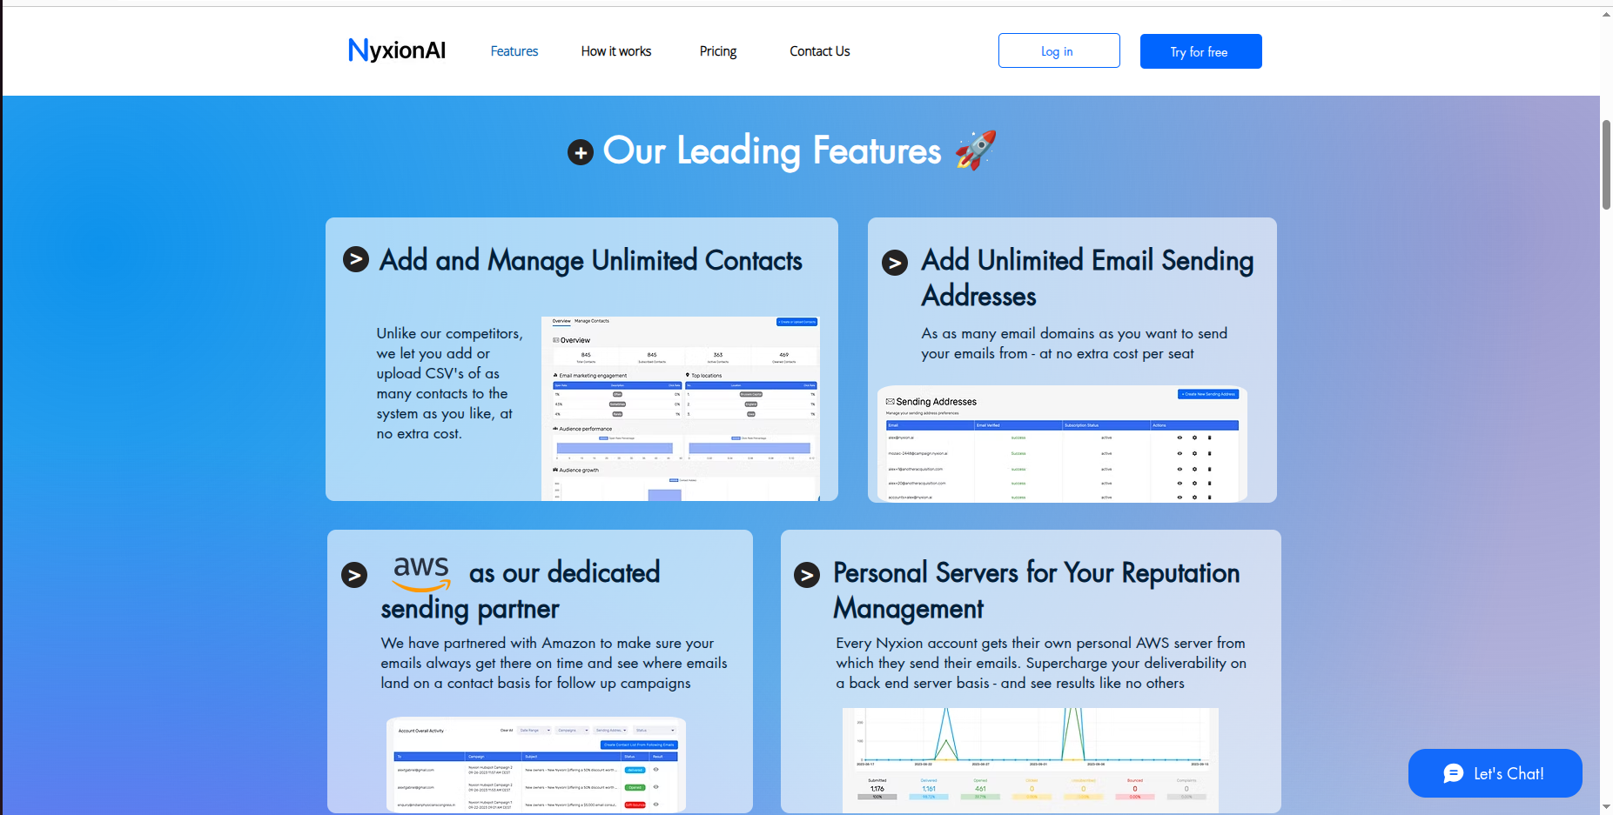Image resolution: width=1613 pixels, height=815 pixels.
Task: Click the heading 'Add and Manage Unlimited Contacts'
Action: pyautogui.click(x=590, y=260)
